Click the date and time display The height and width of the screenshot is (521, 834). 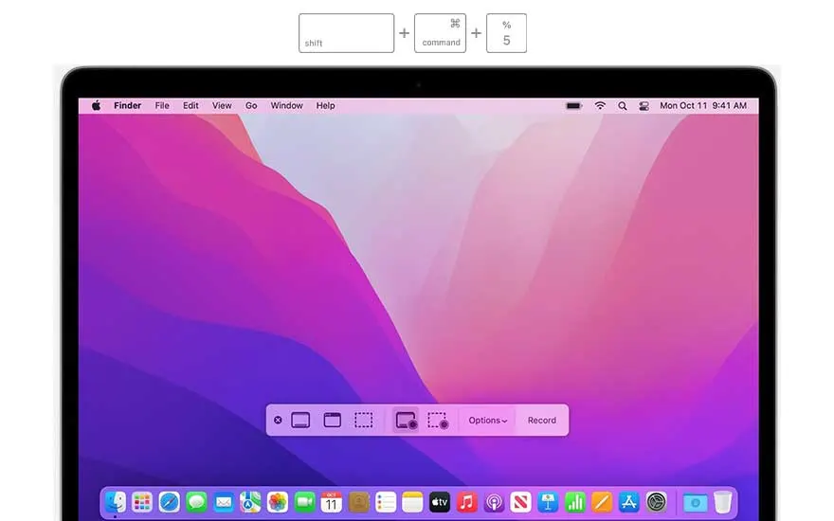(702, 106)
